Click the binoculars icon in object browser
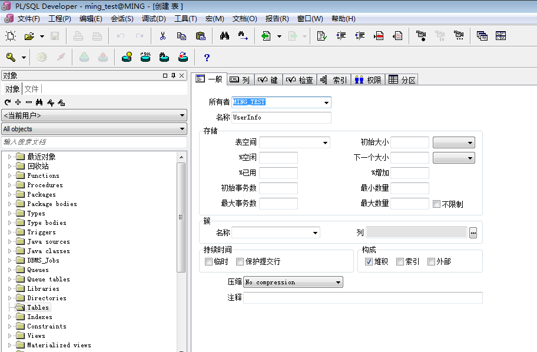The width and height of the screenshot is (537, 352). click(x=39, y=102)
